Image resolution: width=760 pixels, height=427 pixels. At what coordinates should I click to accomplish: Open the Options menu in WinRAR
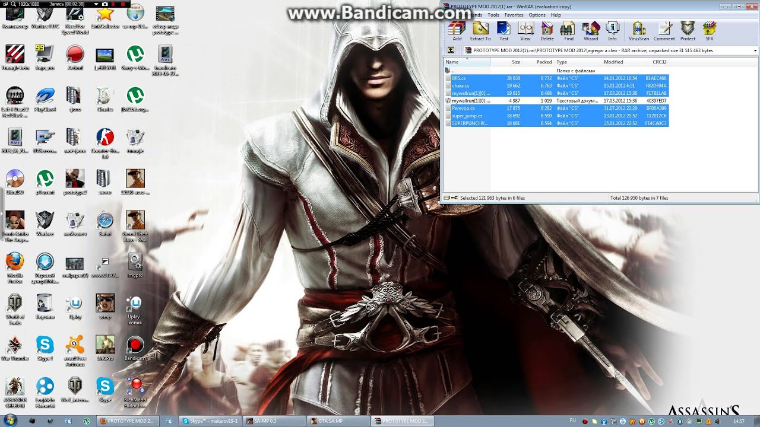click(x=537, y=15)
